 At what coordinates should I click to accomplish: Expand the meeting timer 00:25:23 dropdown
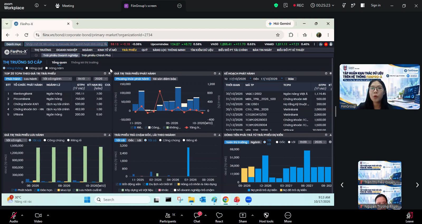click(x=333, y=5)
